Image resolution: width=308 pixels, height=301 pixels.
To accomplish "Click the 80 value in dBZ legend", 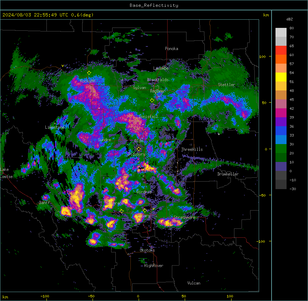I will point(292,28).
